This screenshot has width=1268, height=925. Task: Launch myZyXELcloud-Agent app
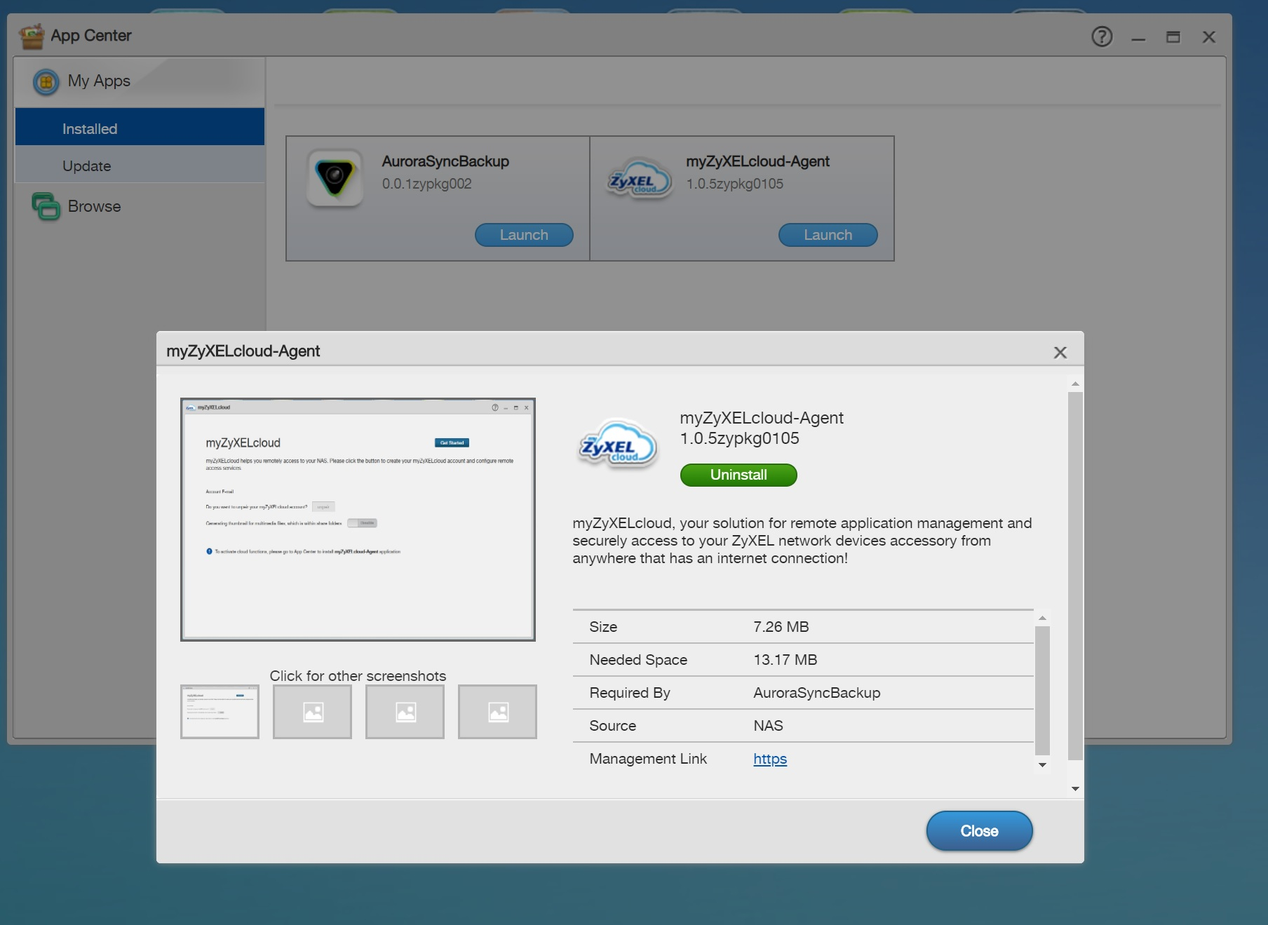[828, 235]
